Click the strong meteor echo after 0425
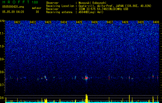This screenshot has width=162, height=103. (x=87, y=78)
